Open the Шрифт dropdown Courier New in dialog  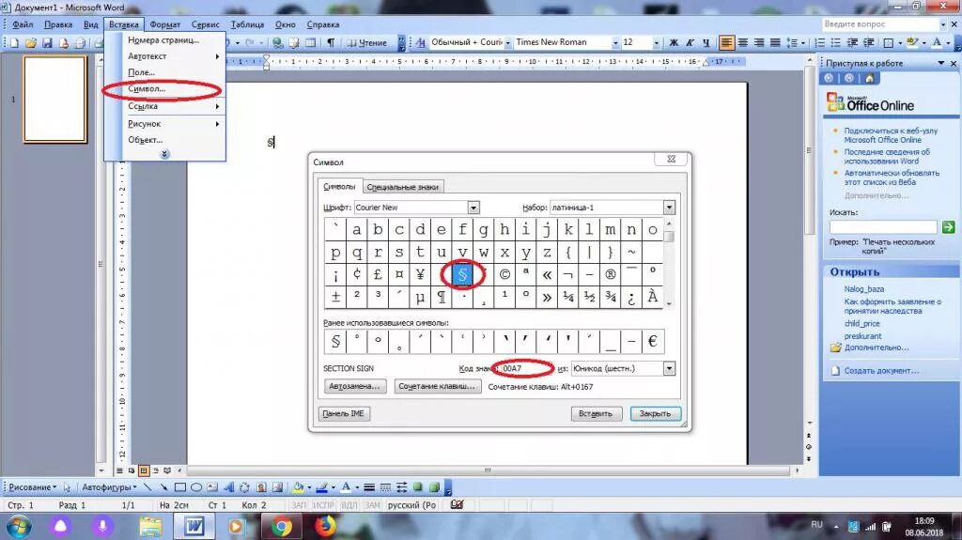(x=473, y=208)
